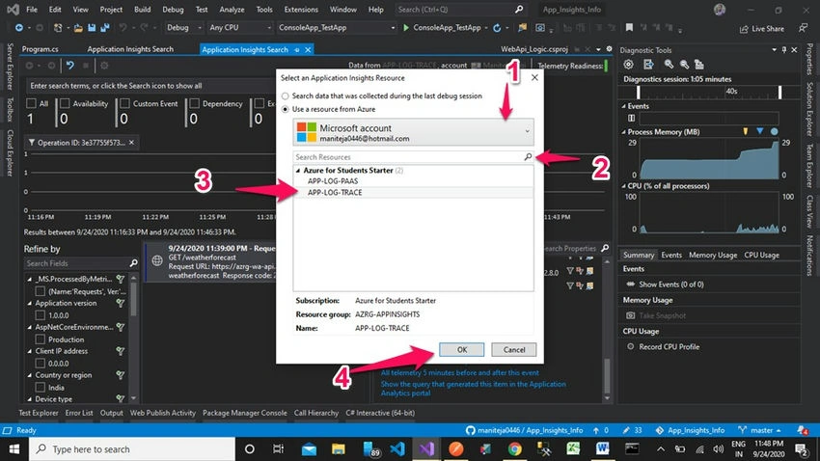The height and width of the screenshot is (461, 820).
Task: Click the Save disk icon in toolbar
Action: click(x=92, y=28)
